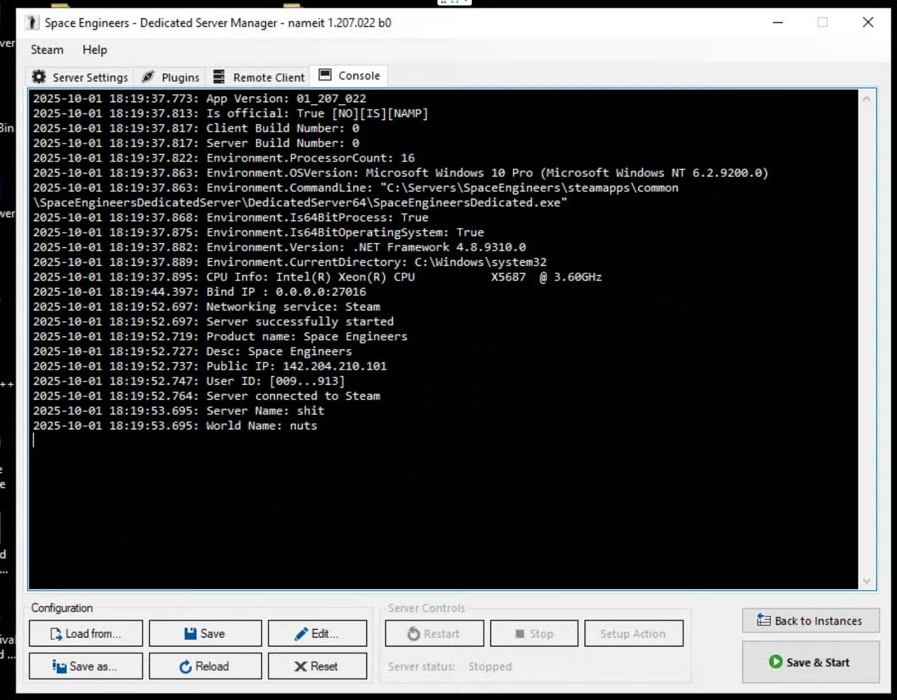Click the server icon on Remote Client tab
Screen dimensions: 897x700
(219, 77)
